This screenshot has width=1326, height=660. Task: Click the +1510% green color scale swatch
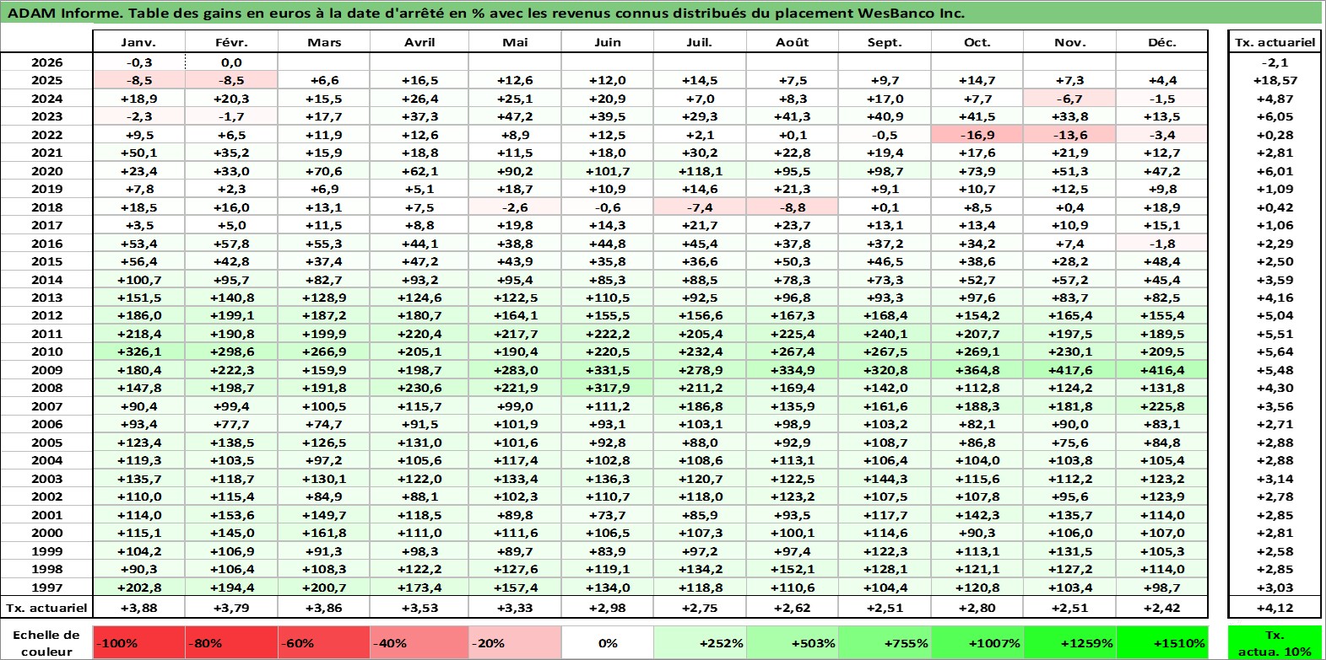[1162, 642]
